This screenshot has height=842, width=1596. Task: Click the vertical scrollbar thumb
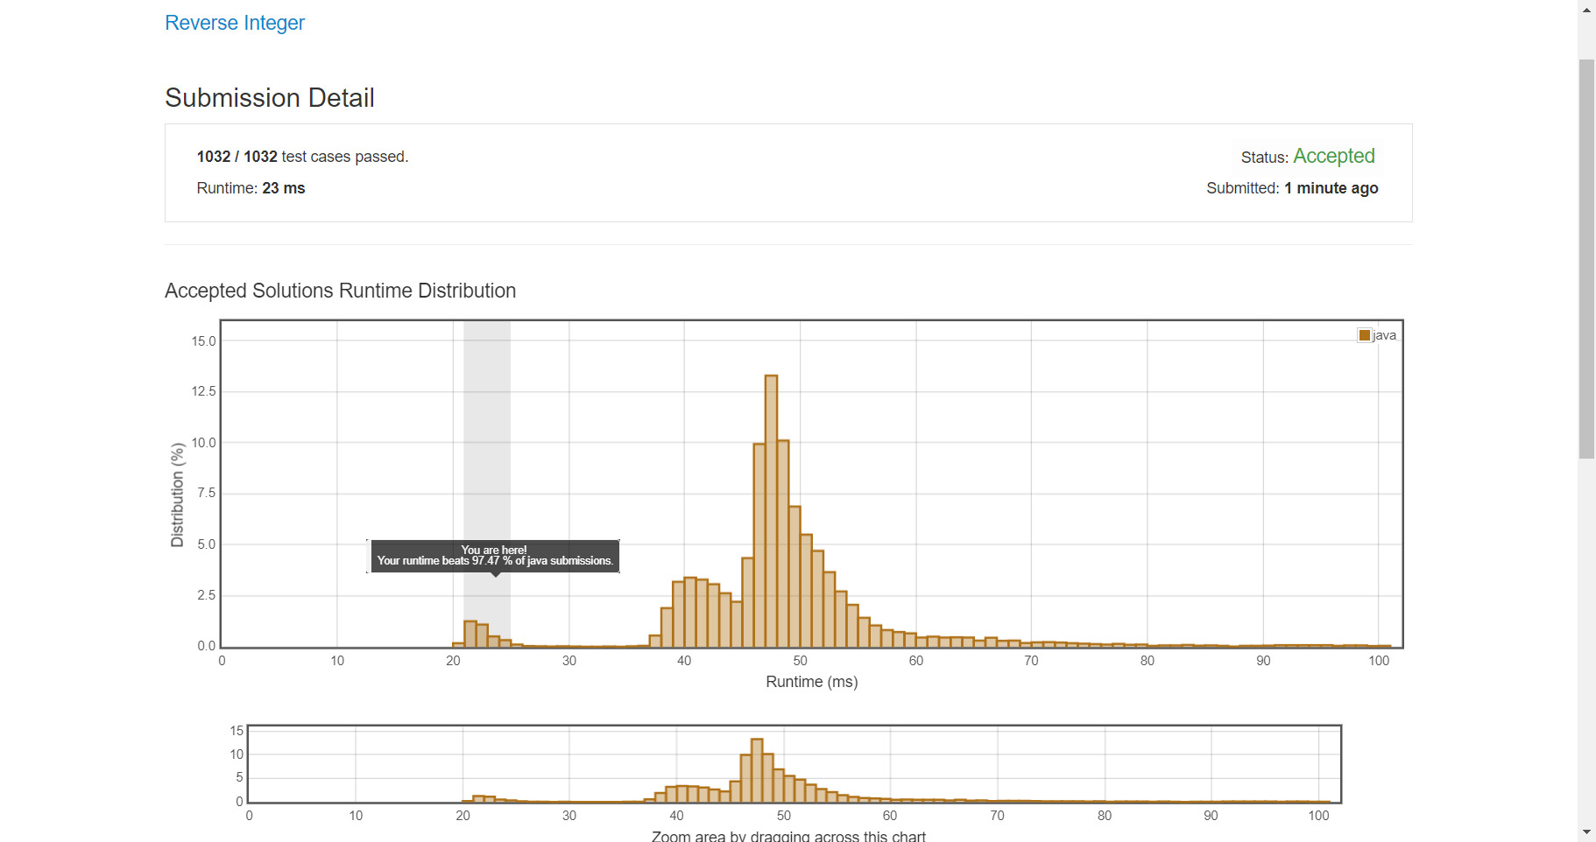[1586, 258]
